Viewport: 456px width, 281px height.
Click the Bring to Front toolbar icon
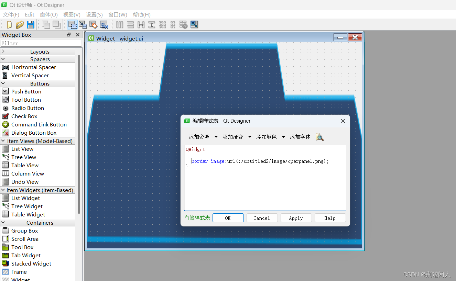tap(56, 25)
